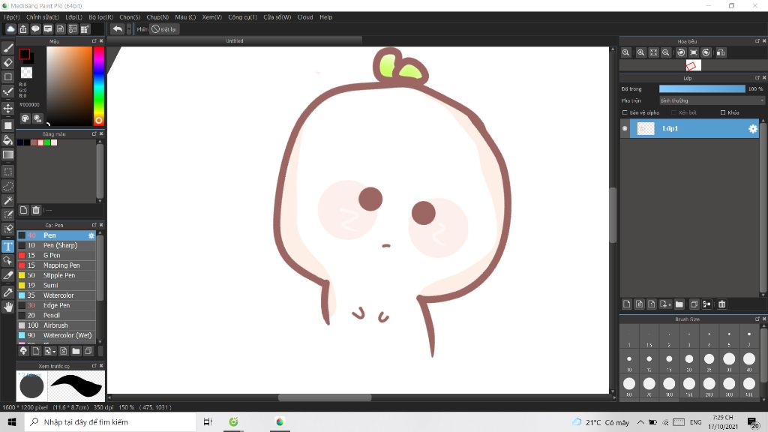Viewport: 768px width, 432px height.
Task: Click palette icon in color panel
Action: point(25,118)
